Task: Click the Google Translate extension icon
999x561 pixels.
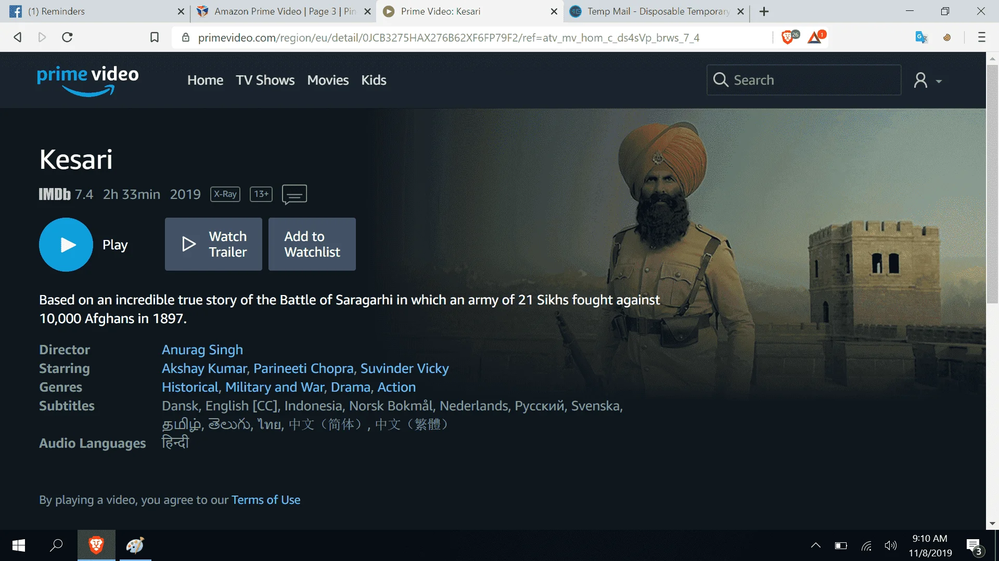Action: click(x=921, y=37)
